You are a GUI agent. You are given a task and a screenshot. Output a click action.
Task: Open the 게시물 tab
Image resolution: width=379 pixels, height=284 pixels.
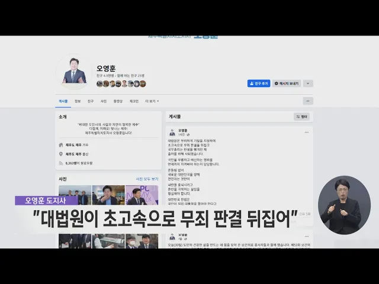(x=63, y=101)
